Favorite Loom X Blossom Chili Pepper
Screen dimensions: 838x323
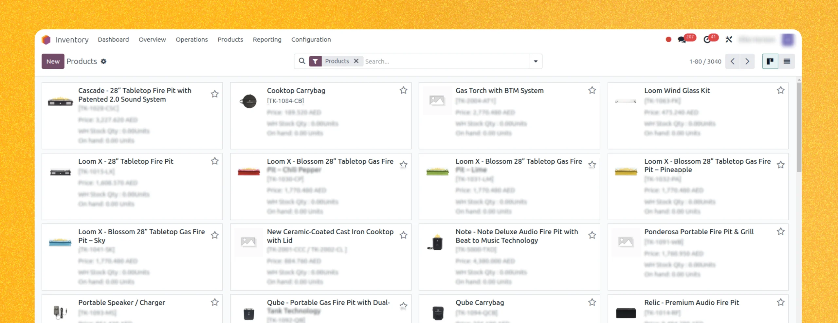point(403,165)
